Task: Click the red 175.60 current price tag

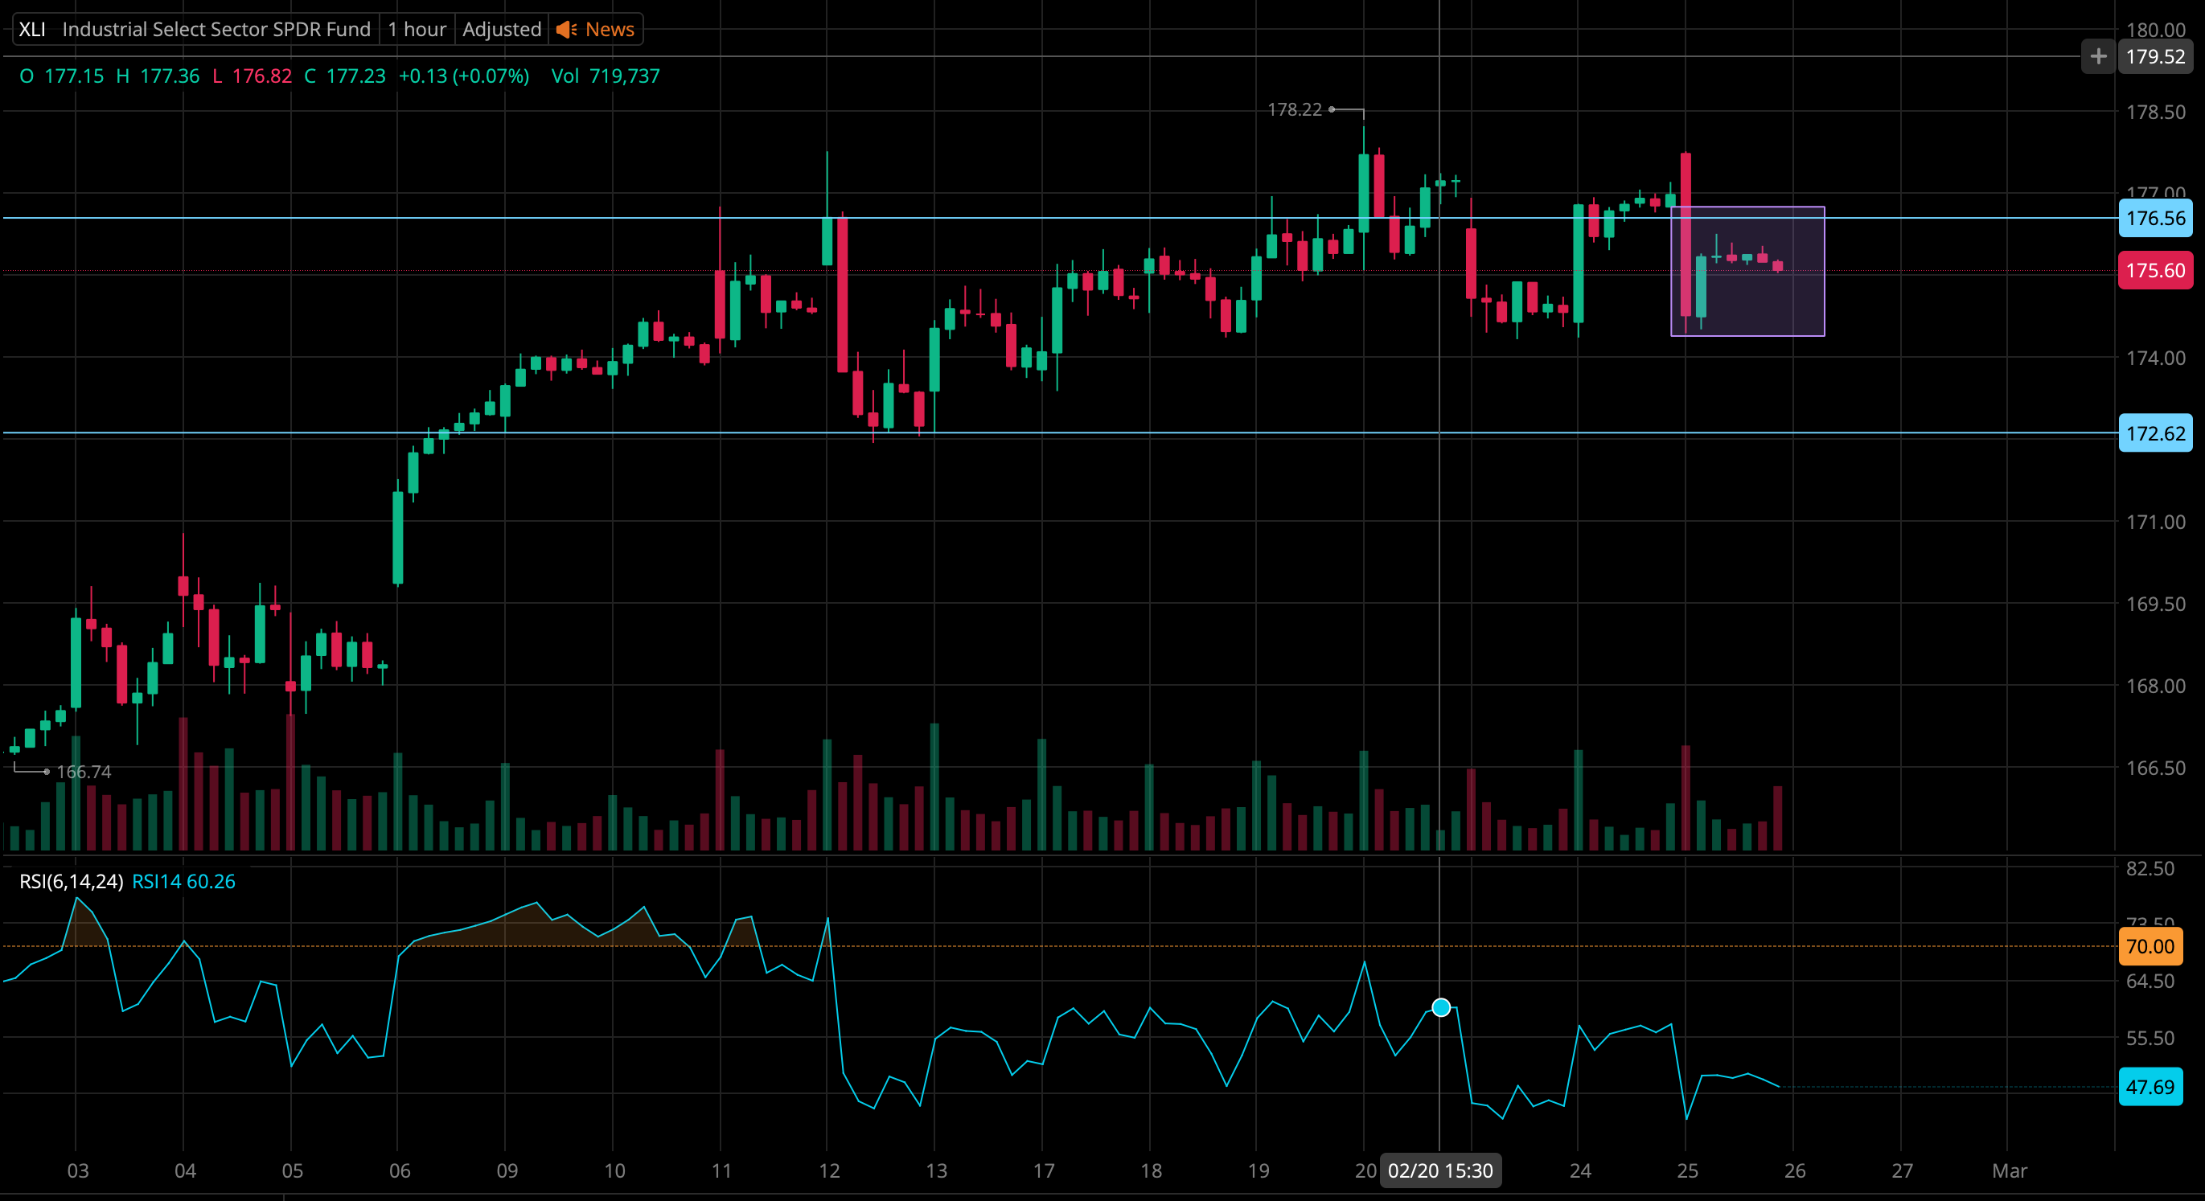Action: (x=2154, y=271)
